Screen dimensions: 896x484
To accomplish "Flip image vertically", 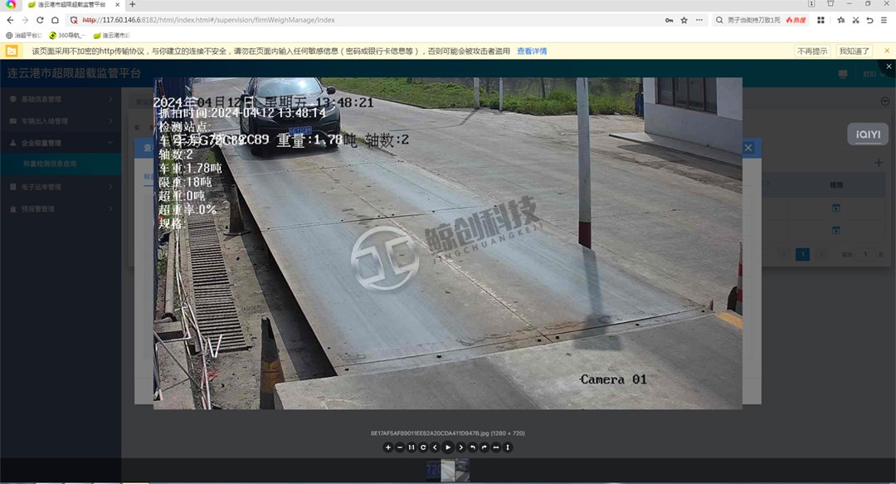I will tap(509, 447).
